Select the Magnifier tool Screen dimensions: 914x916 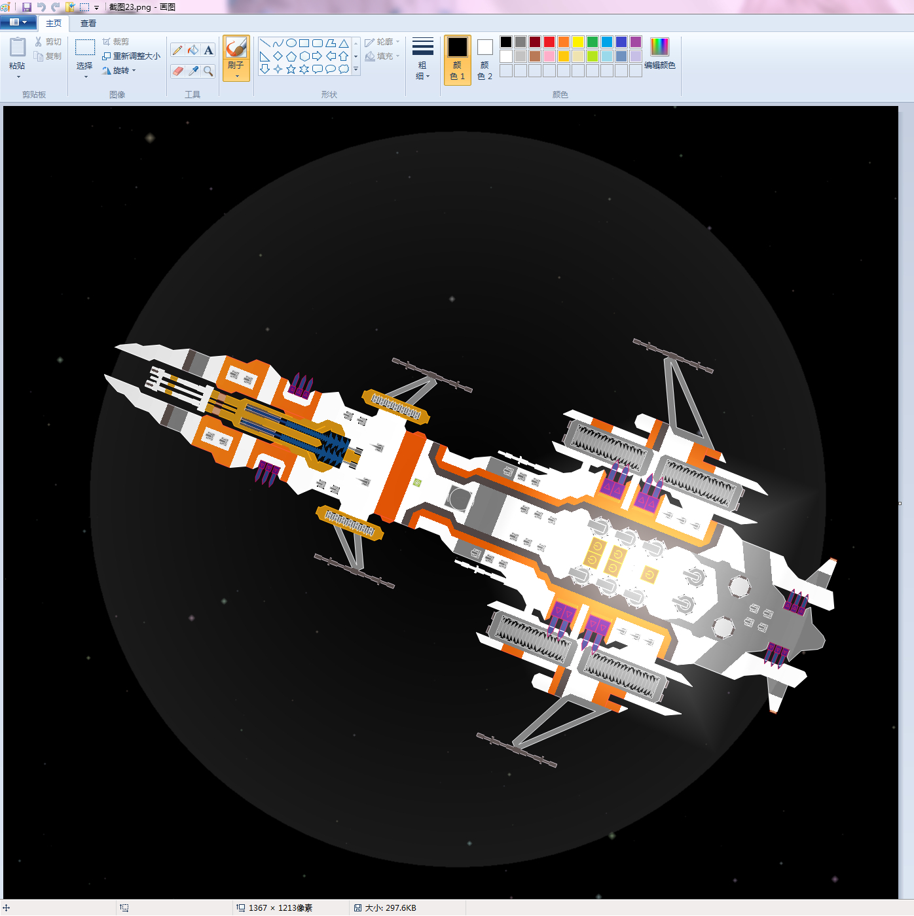(208, 71)
